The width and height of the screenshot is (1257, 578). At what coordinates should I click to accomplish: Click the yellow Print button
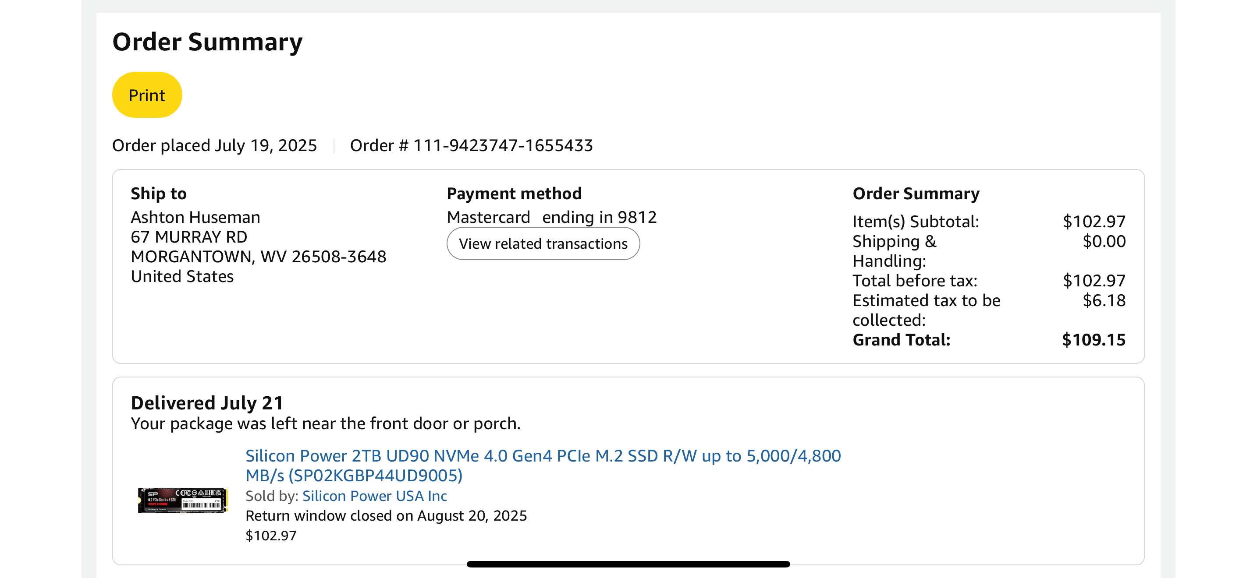pos(147,95)
